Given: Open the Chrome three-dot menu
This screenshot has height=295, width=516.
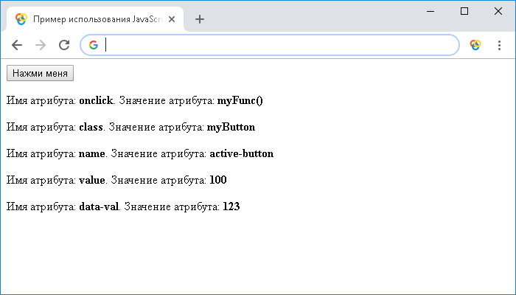Looking at the screenshot, I should [x=499, y=45].
